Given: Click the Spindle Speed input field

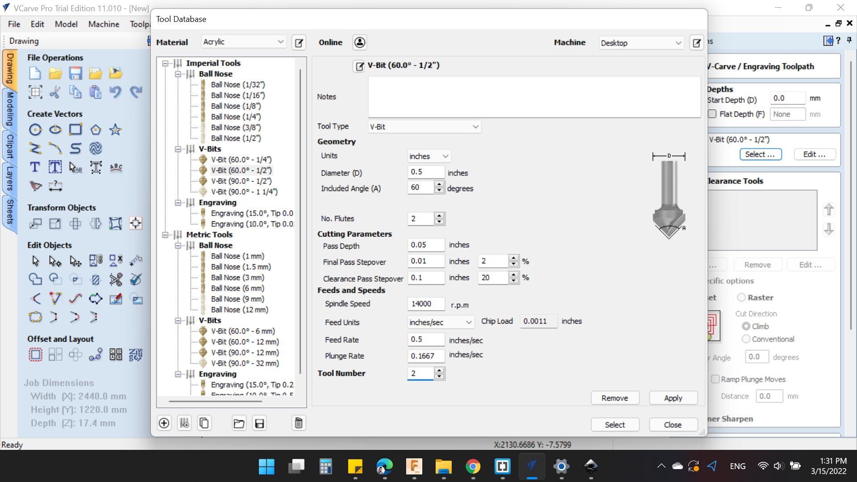Looking at the screenshot, I should point(426,304).
